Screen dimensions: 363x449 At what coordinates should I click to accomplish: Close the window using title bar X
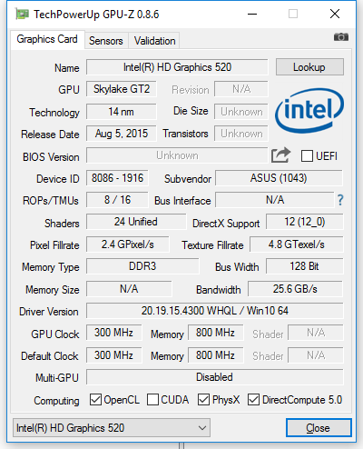tap(335, 14)
